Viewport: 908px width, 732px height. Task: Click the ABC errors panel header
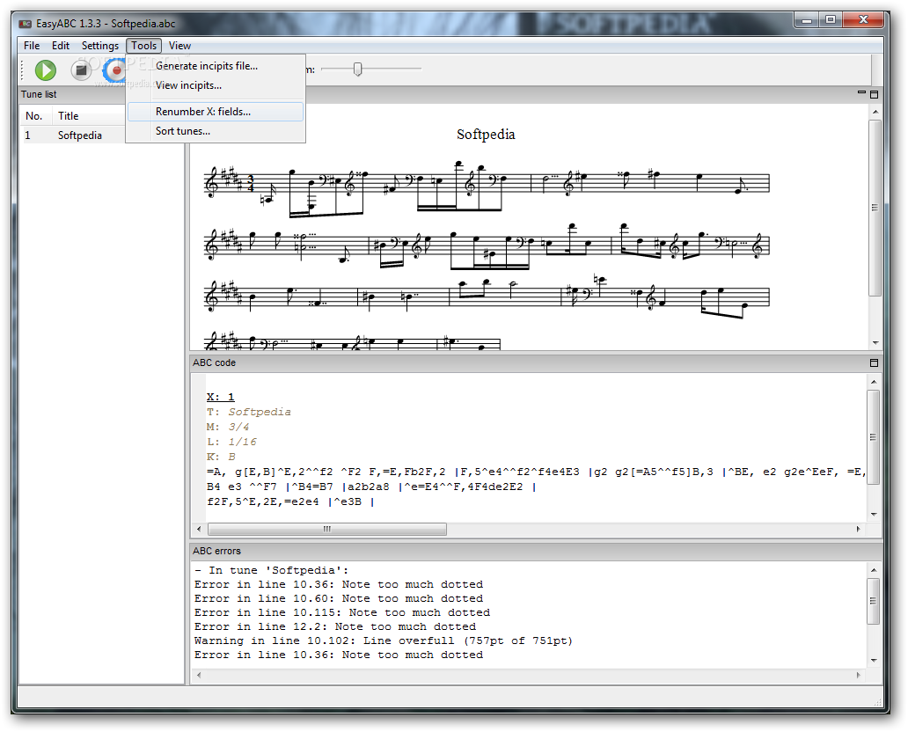point(536,552)
